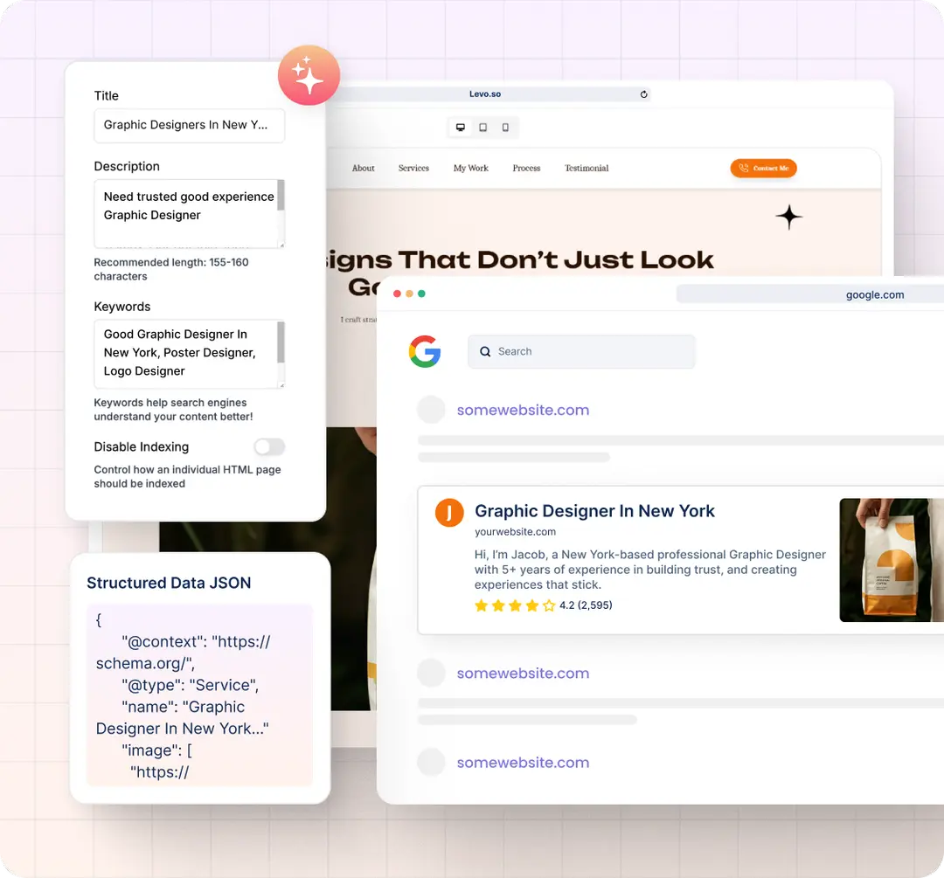Click the 'Structured Data JSON' heading
944x878 pixels.
[x=169, y=583]
